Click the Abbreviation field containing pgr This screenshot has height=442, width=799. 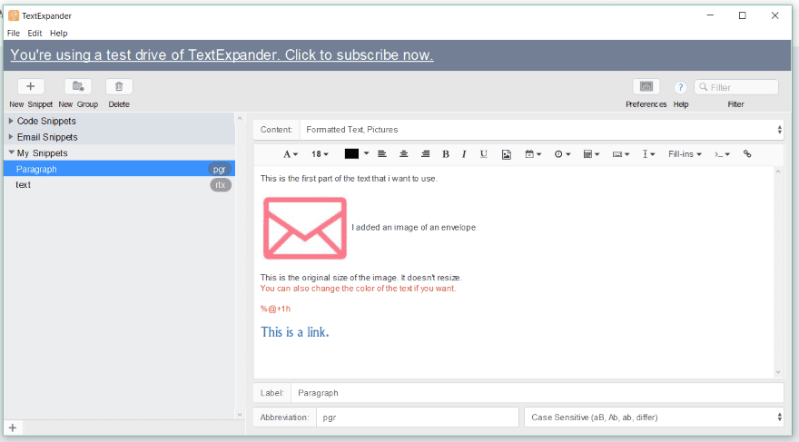pyautogui.click(x=418, y=417)
